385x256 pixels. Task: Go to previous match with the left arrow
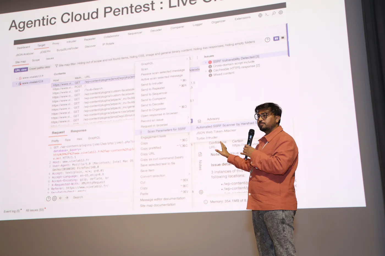[x=61, y=198]
